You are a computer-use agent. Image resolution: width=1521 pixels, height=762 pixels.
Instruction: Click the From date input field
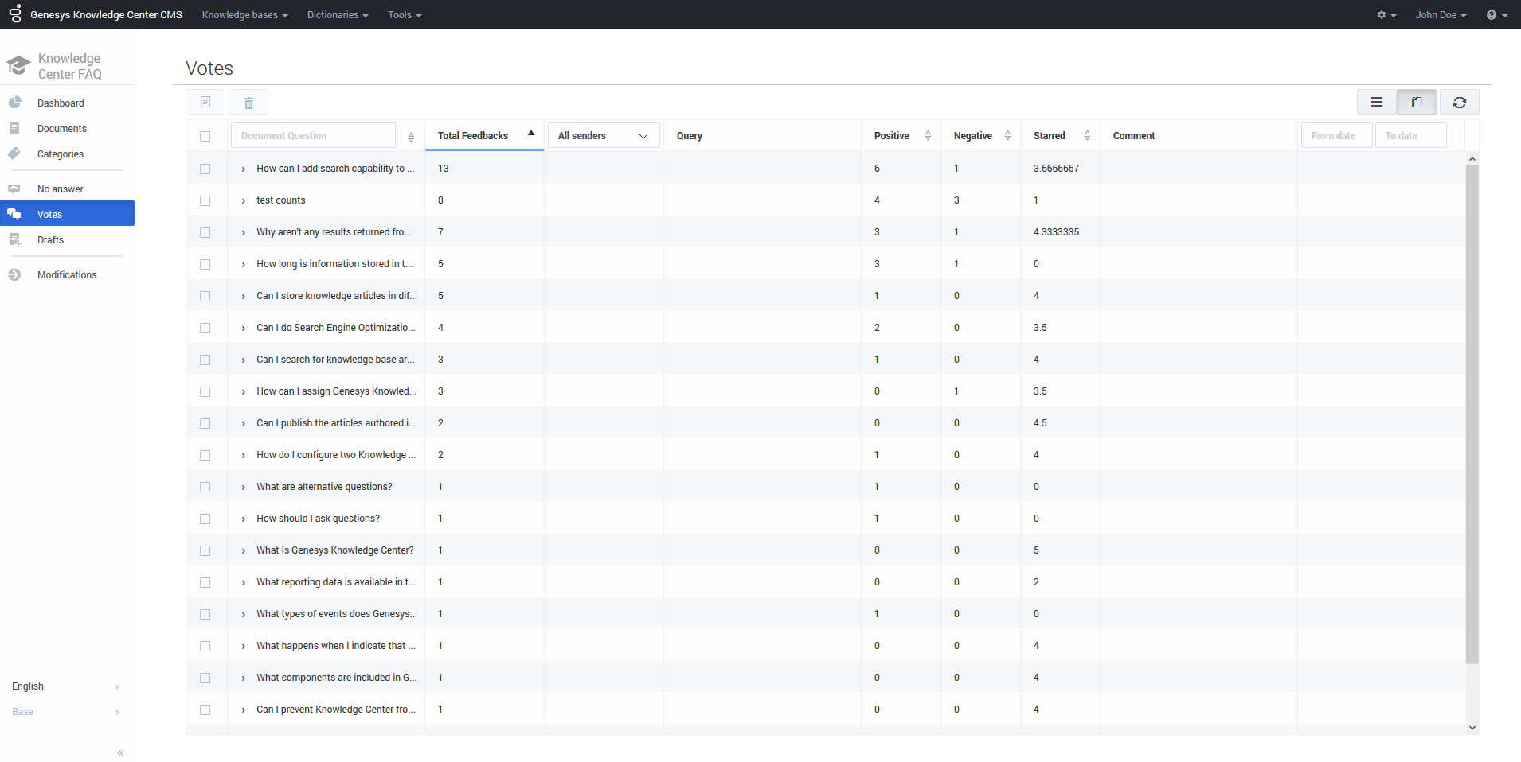click(1335, 136)
